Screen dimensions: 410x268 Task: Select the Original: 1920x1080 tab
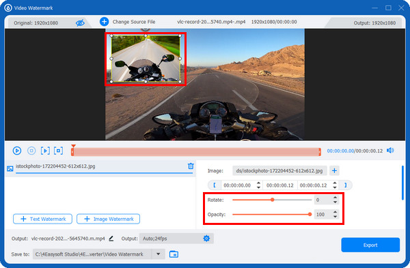[36, 23]
